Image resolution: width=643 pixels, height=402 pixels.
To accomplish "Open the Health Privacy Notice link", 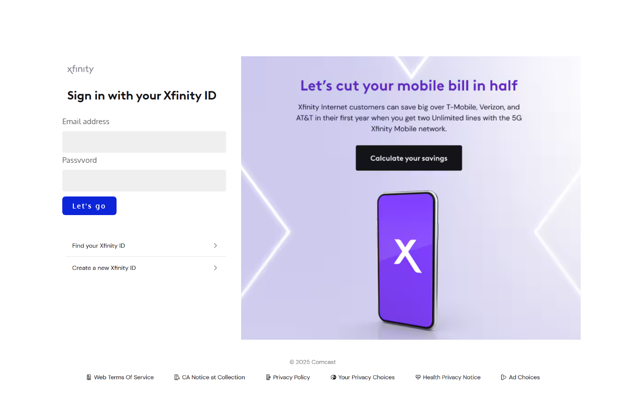I will point(452,377).
